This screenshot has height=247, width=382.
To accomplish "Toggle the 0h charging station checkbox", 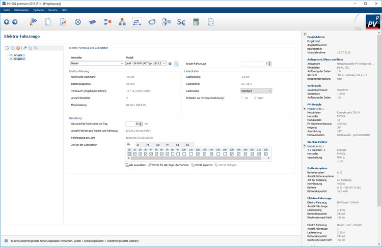I will [x=129, y=154].
